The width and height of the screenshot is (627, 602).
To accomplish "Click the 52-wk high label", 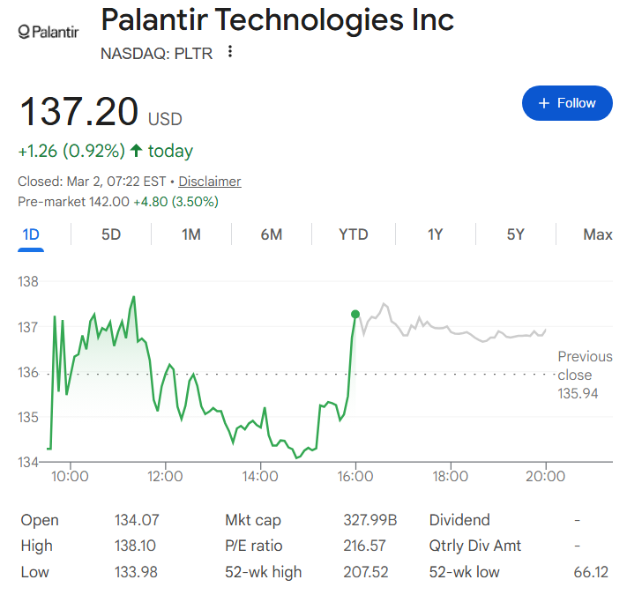I will coord(263,572).
